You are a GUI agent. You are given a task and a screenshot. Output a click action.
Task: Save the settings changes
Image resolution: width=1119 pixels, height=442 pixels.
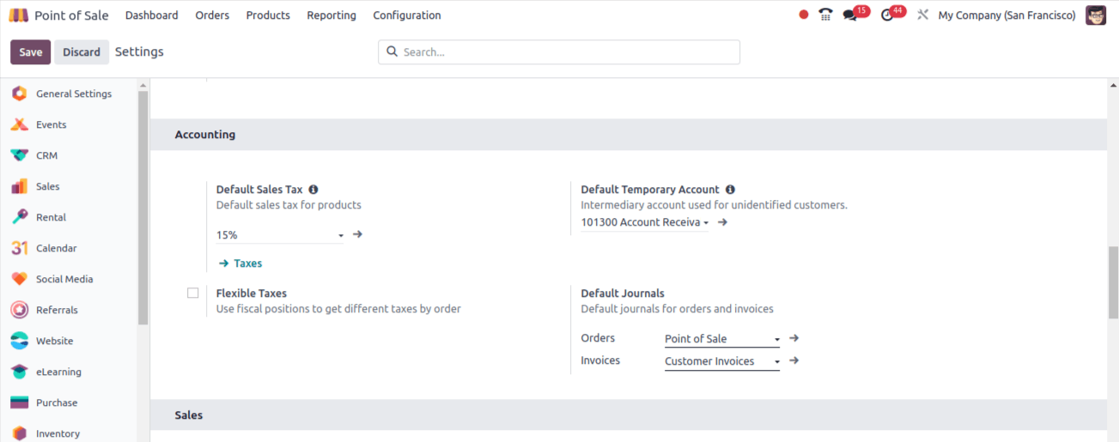31,52
